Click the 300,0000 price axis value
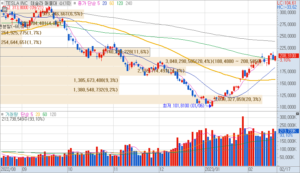Screen dimensions: 300x173 (x=288, y=12)
